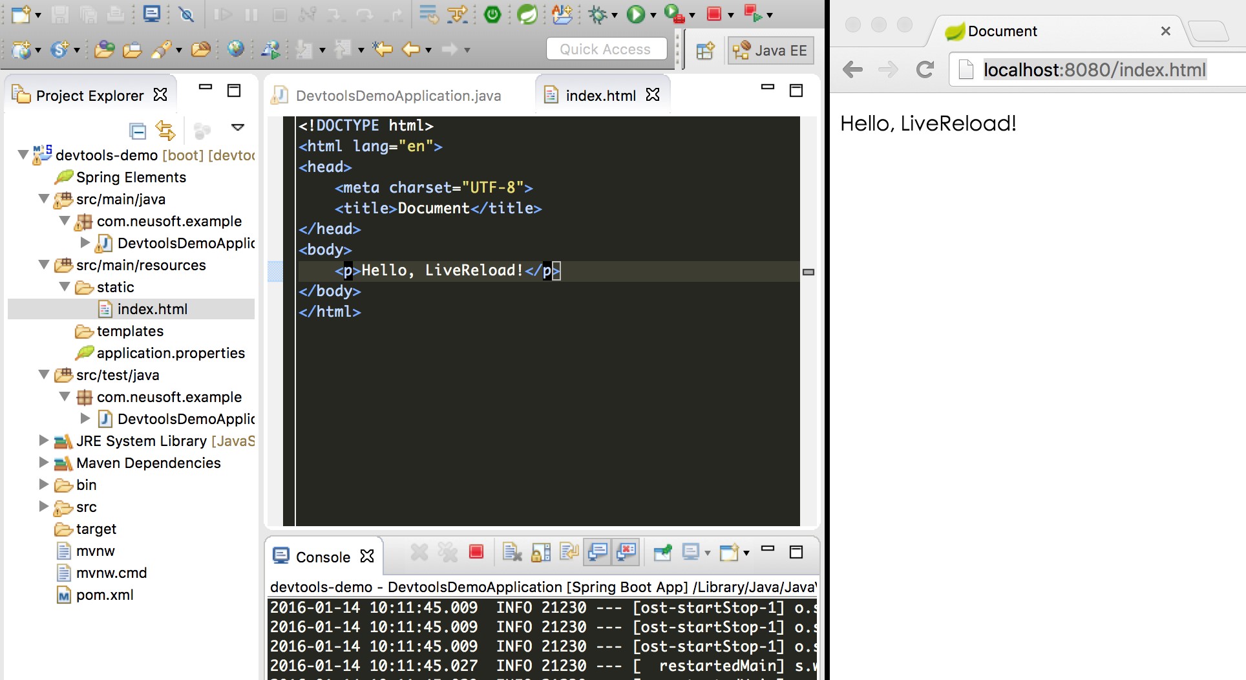Screen dimensions: 1246x680
Task: Click the Chrome reload button
Action: click(x=925, y=69)
